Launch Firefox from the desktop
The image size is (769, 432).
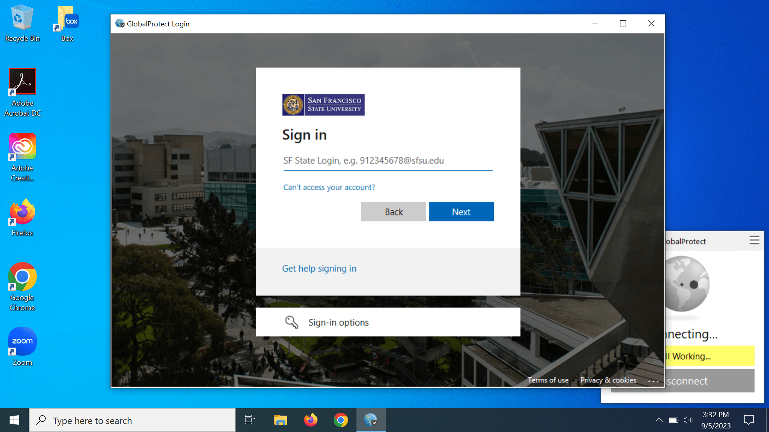(22, 211)
